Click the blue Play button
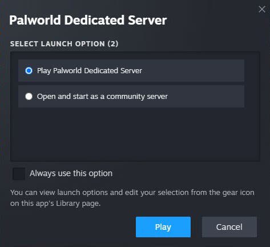Screen dimensions: 270x247 (x=163, y=227)
